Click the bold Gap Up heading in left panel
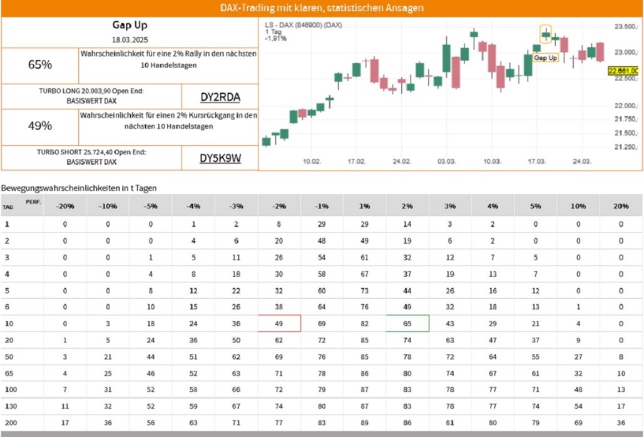Viewport: 644px width, 437px height. [x=129, y=26]
